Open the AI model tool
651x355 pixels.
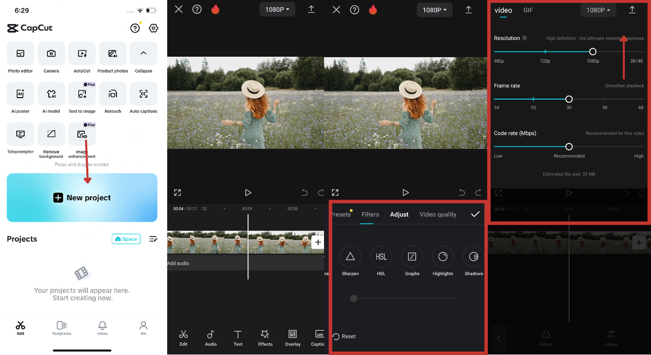(x=51, y=98)
